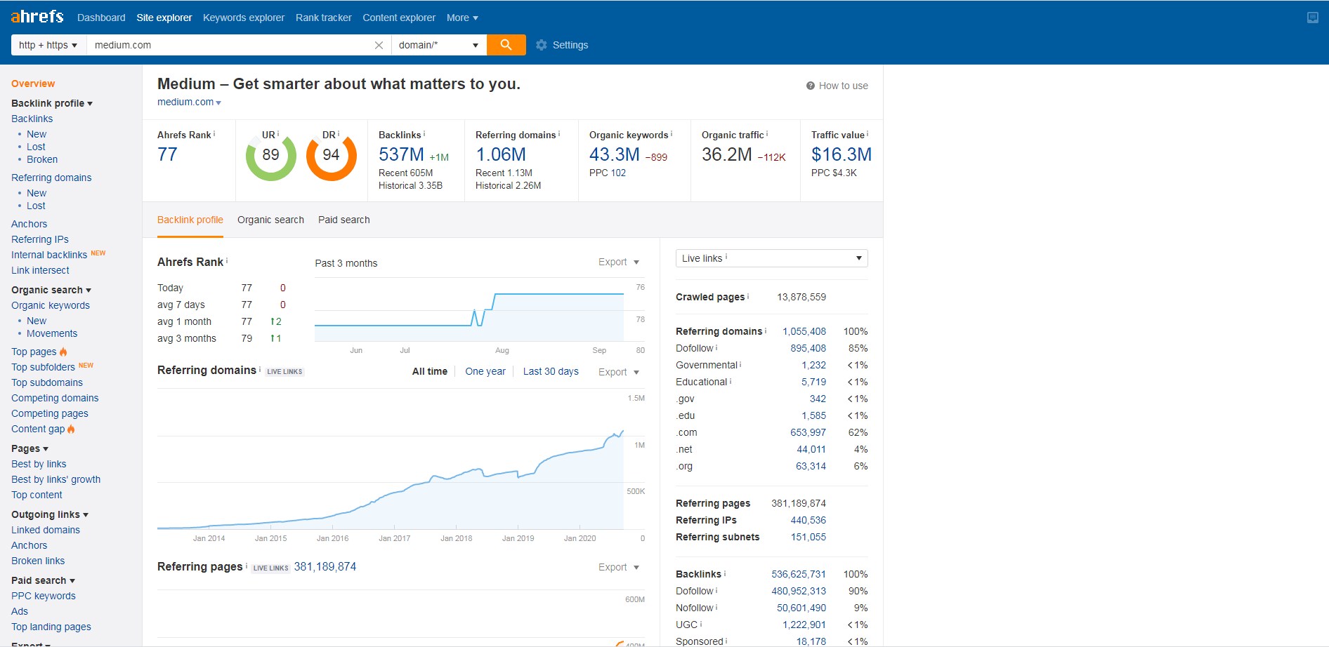Open Settings via the gear icon
This screenshot has height=647, width=1329.
click(541, 45)
